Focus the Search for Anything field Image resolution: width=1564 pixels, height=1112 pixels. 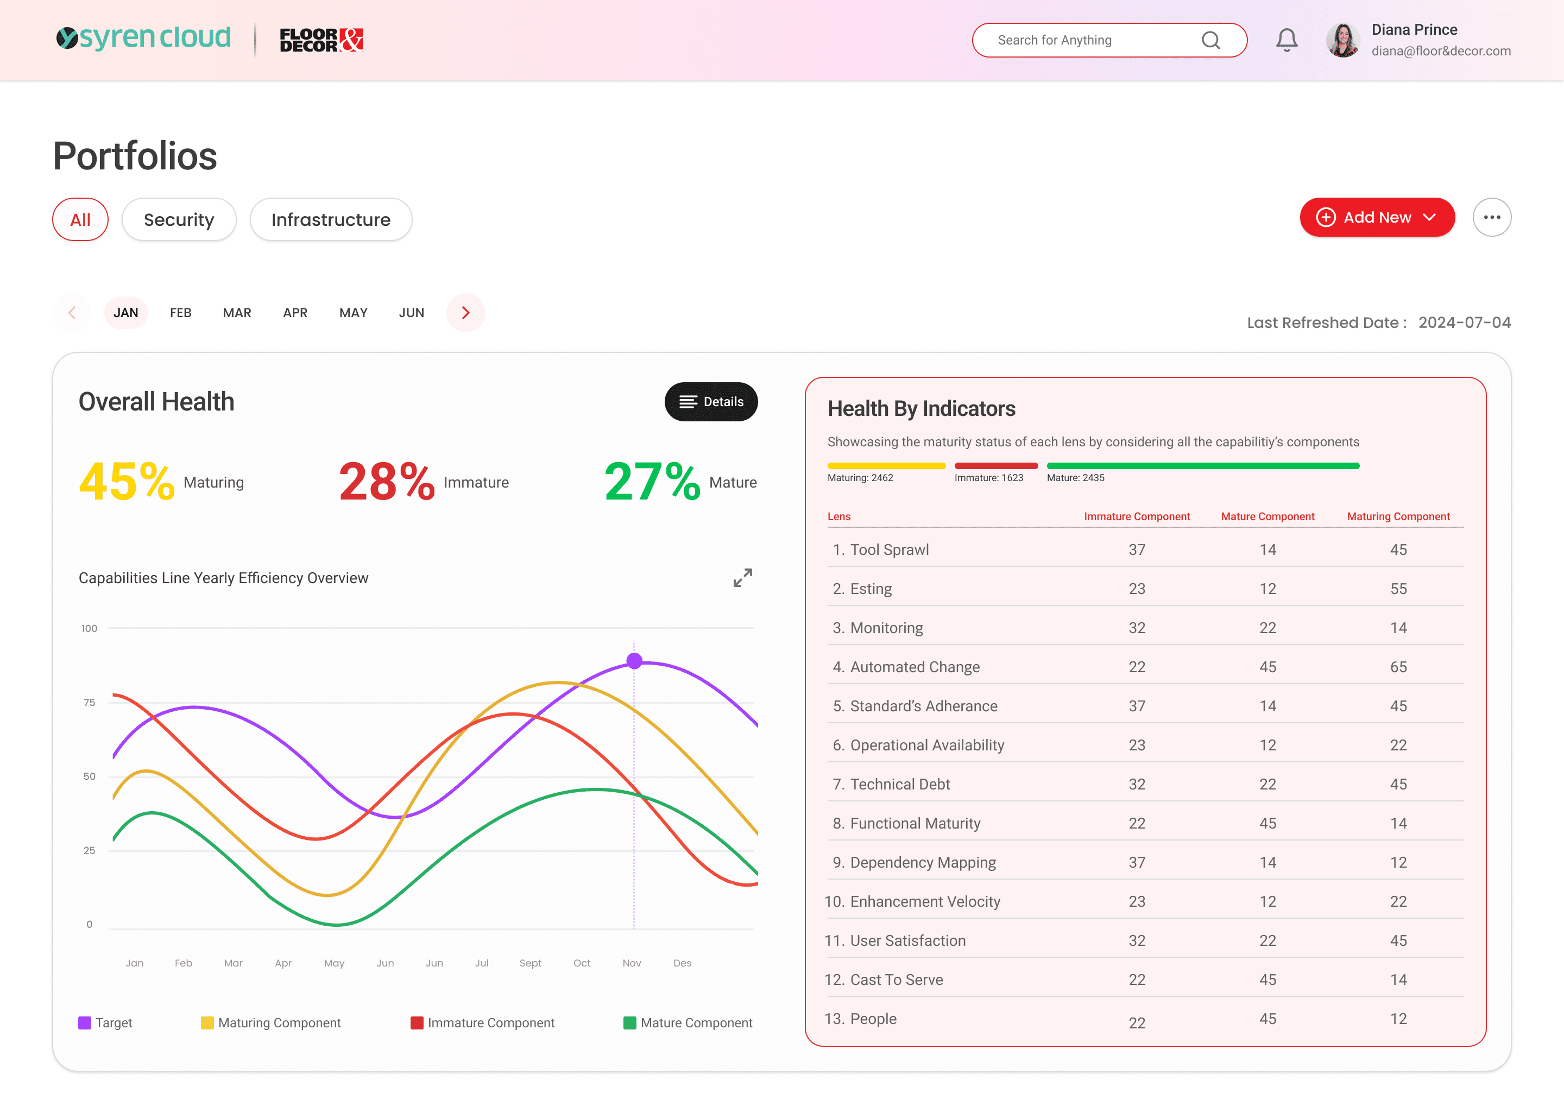pyautogui.click(x=1109, y=40)
